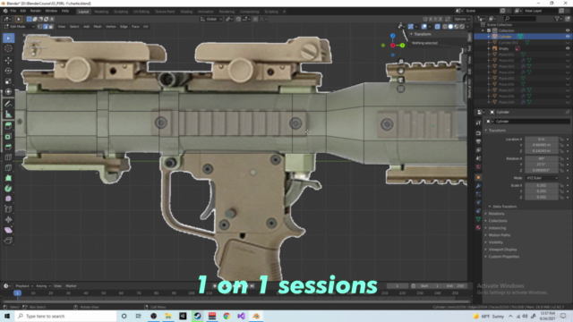Enable solid viewport shading

[x=450, y=27]
